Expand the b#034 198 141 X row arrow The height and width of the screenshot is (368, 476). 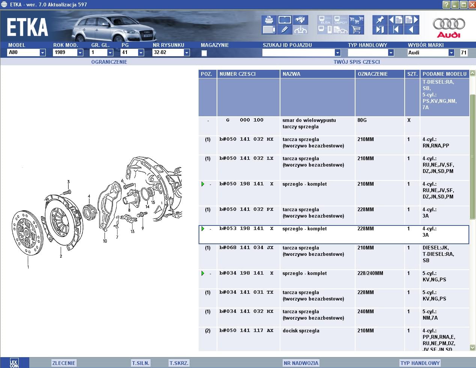point(203,273)
